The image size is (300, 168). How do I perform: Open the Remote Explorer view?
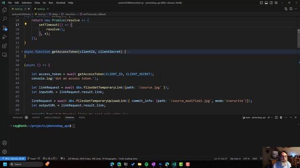point(4,55)
